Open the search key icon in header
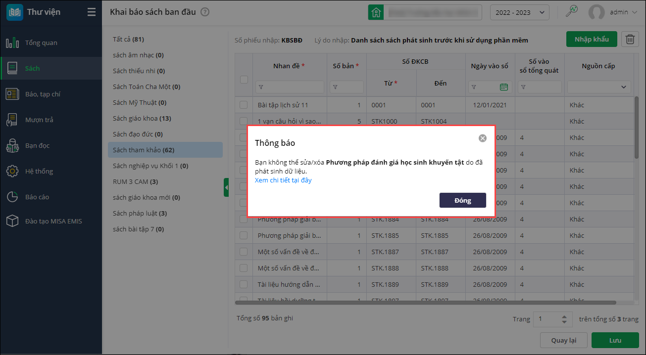Screen dimensions: 646x355 pos(572,12)
